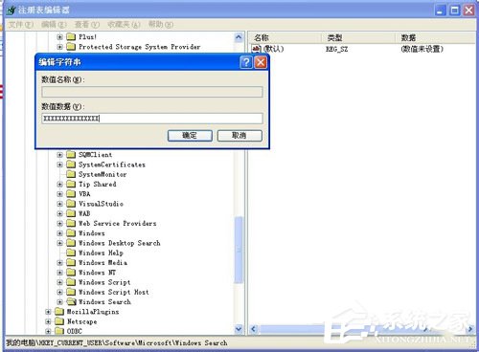Screen dimensions: 479x352
Task: Open the 编辑 menu
Action: 54,25
